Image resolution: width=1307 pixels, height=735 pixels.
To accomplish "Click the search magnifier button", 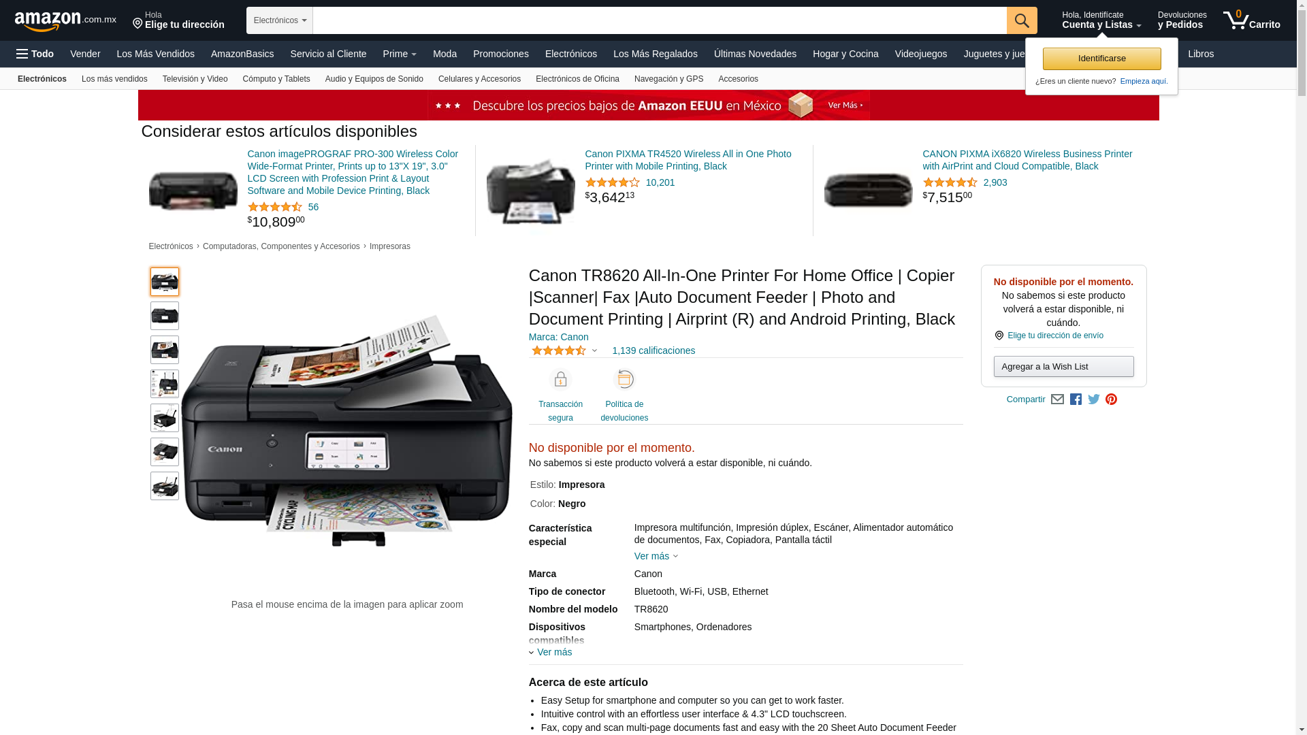I will 1022,20.
